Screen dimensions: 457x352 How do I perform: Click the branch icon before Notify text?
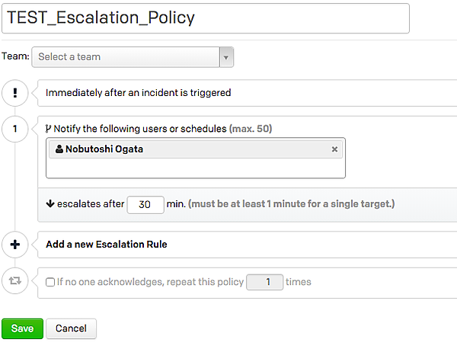(x=49, y=129)
